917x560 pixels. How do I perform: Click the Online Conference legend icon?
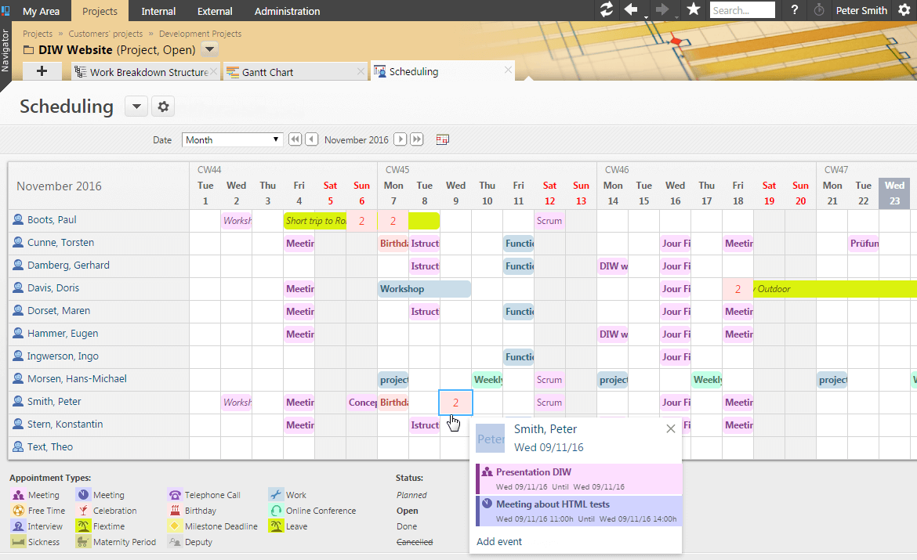click(x=276, y=511)
